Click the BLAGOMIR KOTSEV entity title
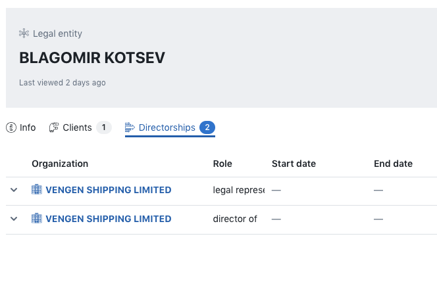 (x=92, y=58)
